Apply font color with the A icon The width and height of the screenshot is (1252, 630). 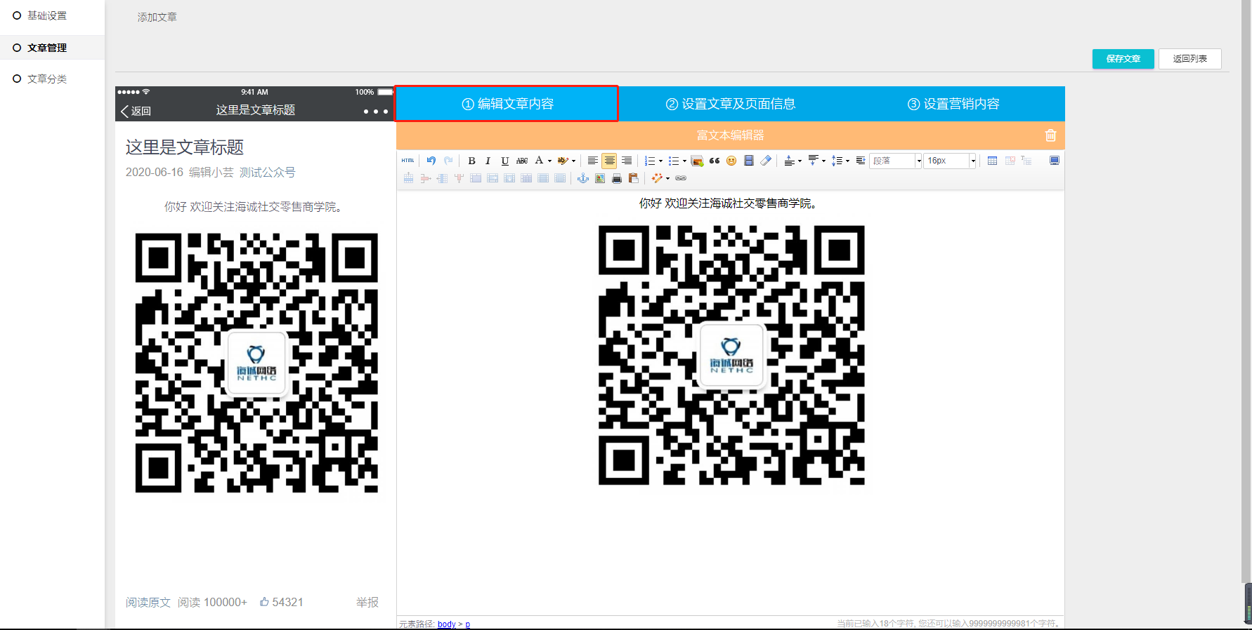click(x=539, y=161)
